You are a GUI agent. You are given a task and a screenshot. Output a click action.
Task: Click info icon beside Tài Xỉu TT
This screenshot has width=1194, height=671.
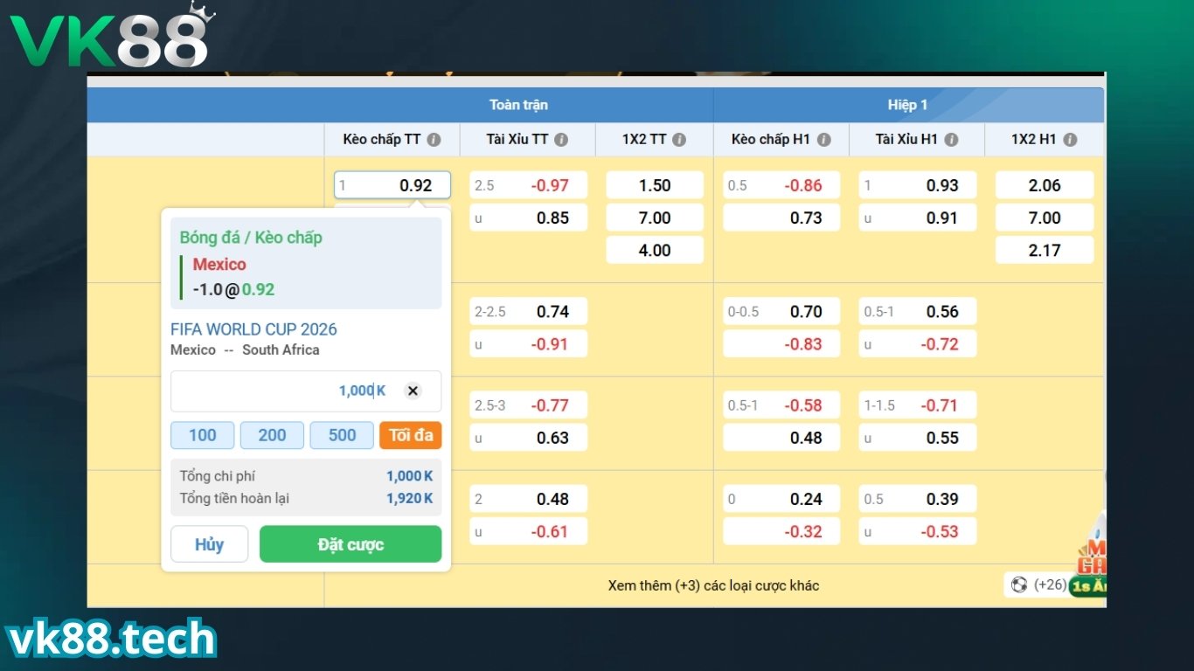(561, 140)
